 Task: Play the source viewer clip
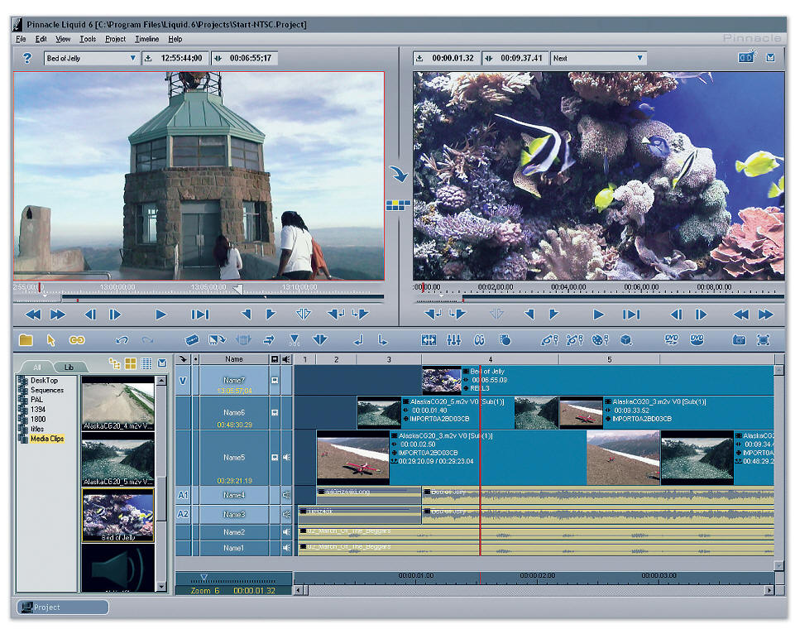(x=160, y=315)
